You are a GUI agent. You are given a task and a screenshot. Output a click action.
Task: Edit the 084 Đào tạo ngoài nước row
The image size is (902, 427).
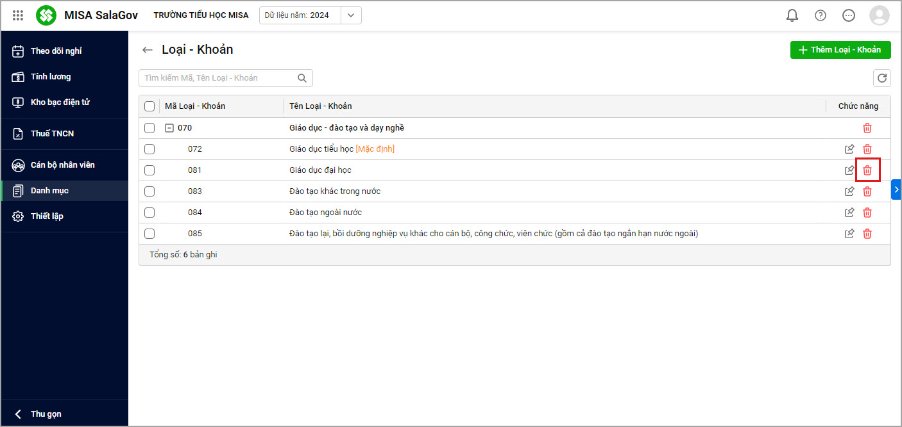849,213
